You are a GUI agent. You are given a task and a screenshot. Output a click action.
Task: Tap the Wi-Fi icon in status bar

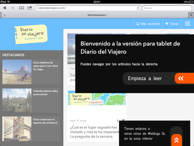pos(8,2)
